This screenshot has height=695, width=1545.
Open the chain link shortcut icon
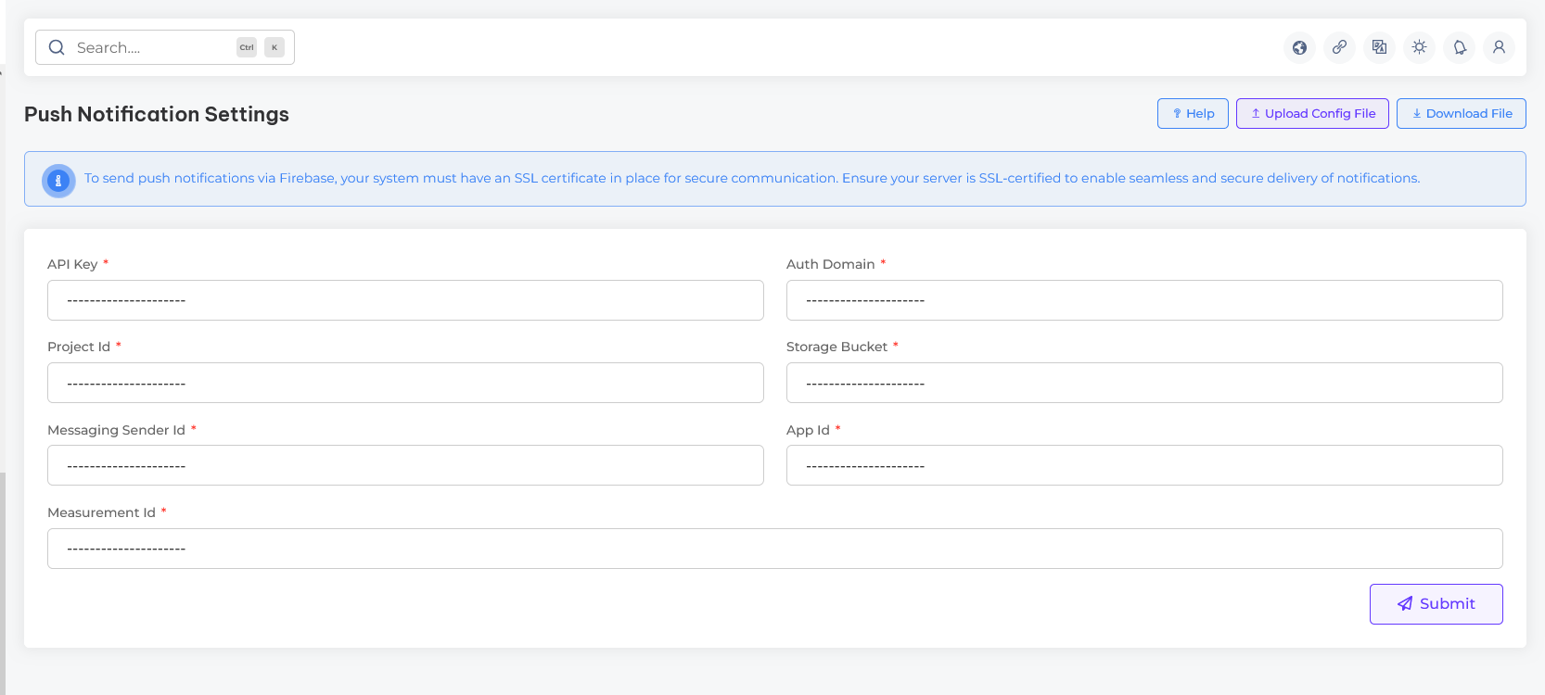point(1339,47)
